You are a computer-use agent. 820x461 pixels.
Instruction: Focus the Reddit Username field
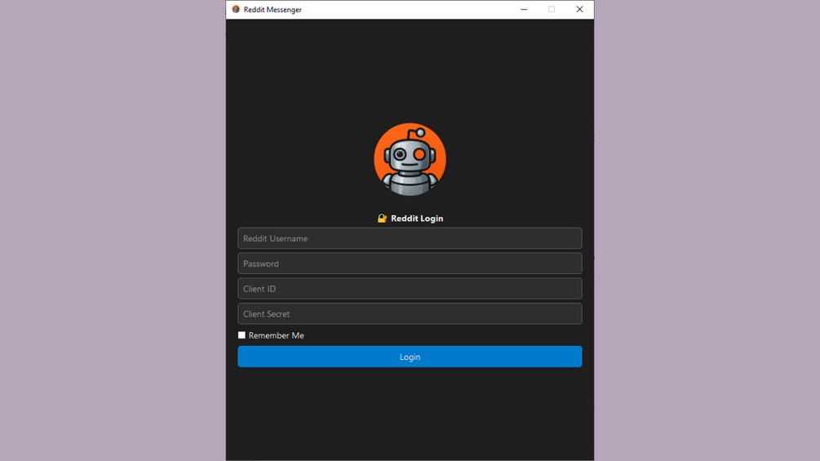point(410,238)
